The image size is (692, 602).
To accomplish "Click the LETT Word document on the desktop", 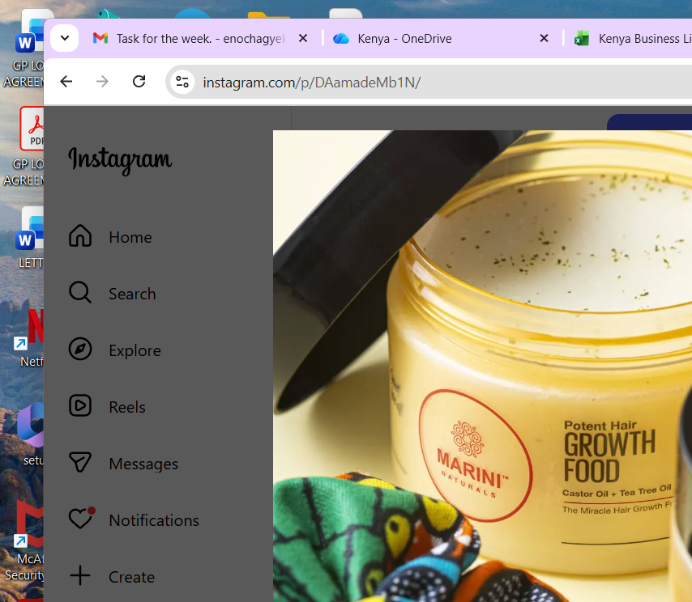I will 30,238.
